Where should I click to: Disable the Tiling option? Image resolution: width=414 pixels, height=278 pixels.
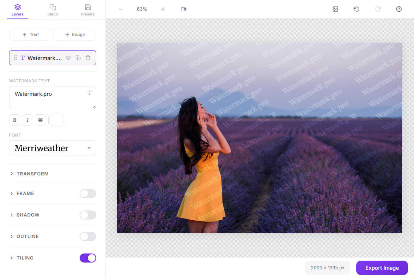pos(88,258)
